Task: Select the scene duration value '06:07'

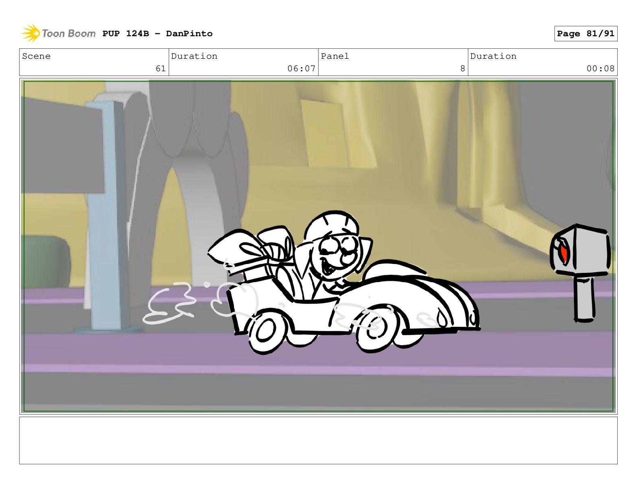Action: tap(301, 68)
